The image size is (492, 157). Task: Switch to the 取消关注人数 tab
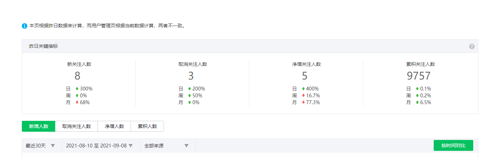click(76, 126)
